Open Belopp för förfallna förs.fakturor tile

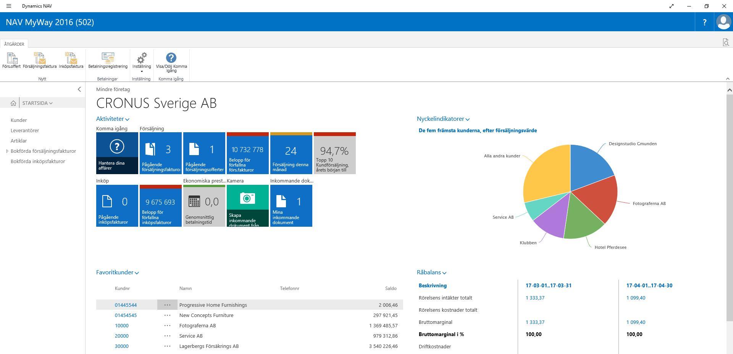pyautogui.click(x=248, y=153)
